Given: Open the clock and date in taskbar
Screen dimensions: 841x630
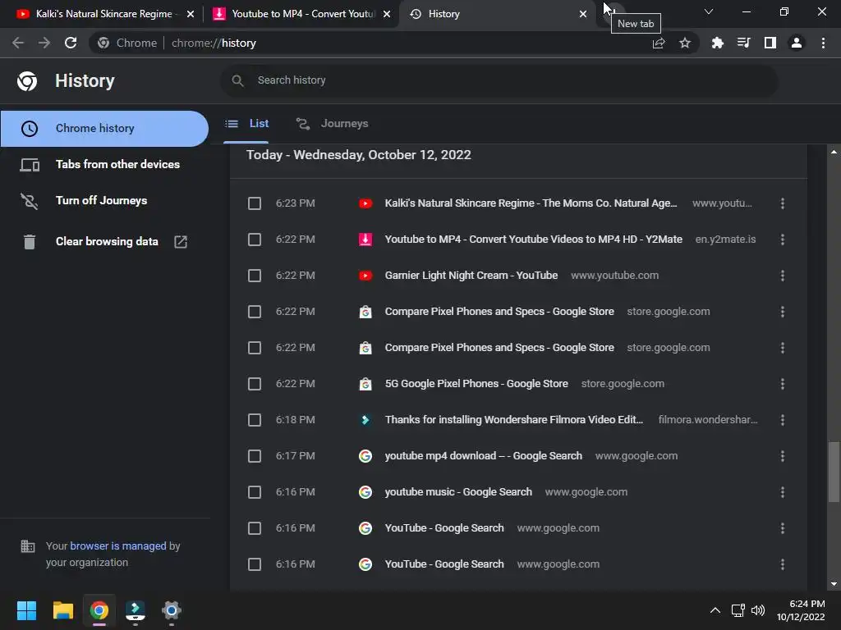Looking at the screenshot, I should [x=801, y=610].
